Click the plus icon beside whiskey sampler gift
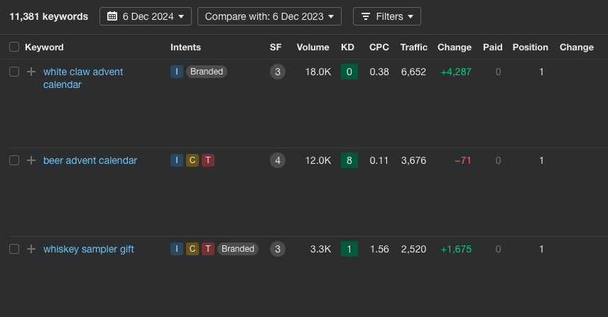 click(x=31, y=249)
